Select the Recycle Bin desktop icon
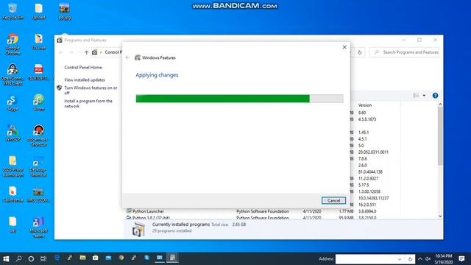 pyautogui.click(x=13, y=11)
